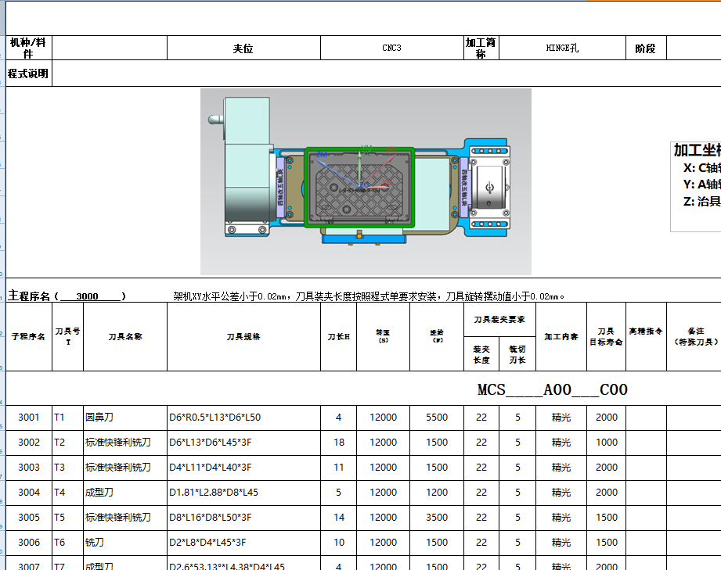Screen dimensions: 721x570
Task: Select the YM axis label in the CAD view
Action: coord(366,149)
